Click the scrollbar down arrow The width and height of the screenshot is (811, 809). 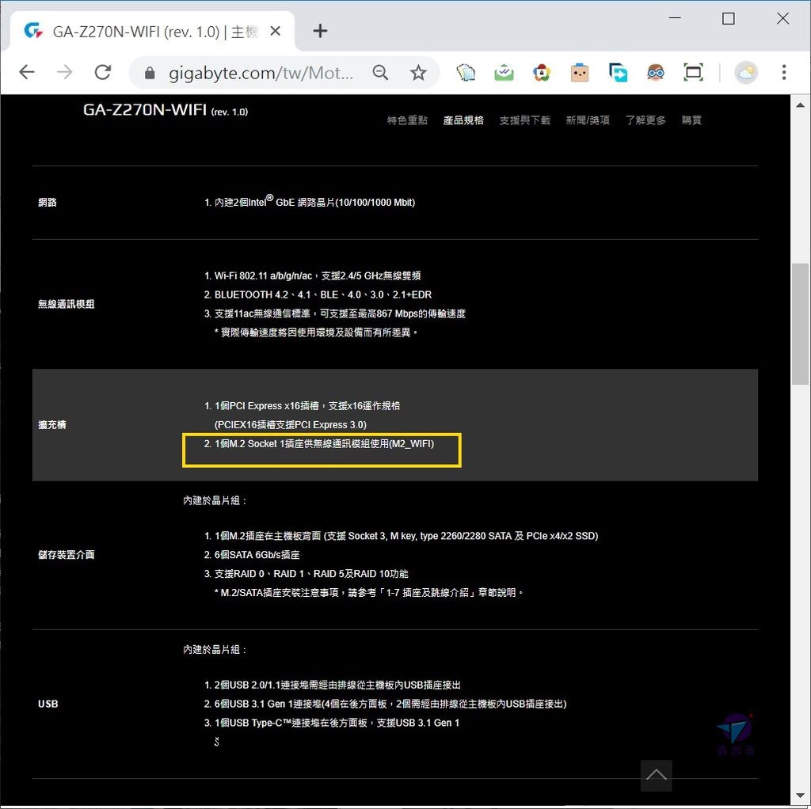click(x=800, y=796)
